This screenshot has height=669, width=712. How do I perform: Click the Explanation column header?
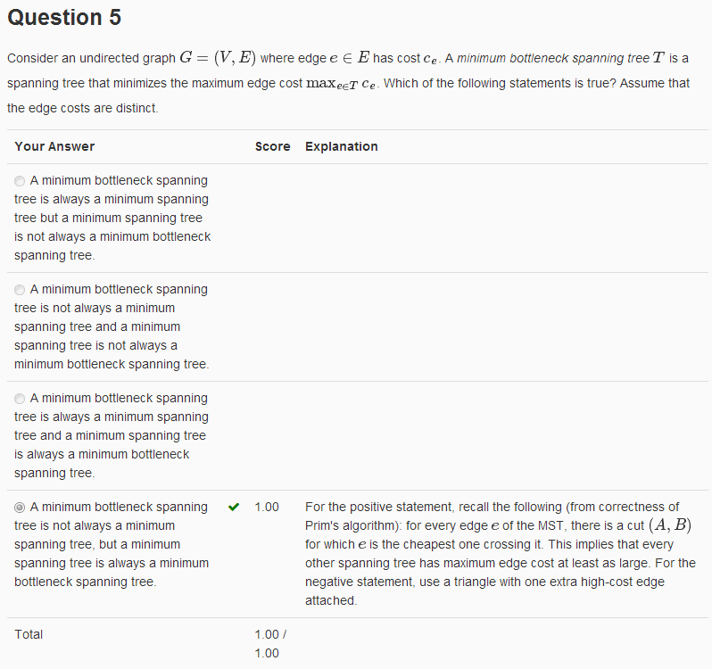click(x=342, y=146)
